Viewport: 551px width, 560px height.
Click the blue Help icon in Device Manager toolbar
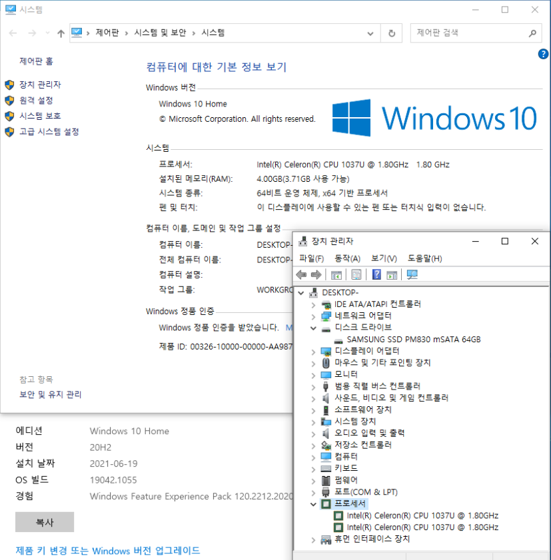376,274
